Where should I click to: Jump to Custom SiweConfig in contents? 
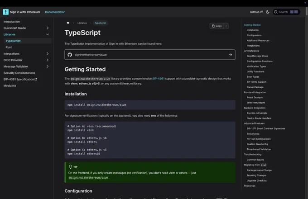(257, 144)
